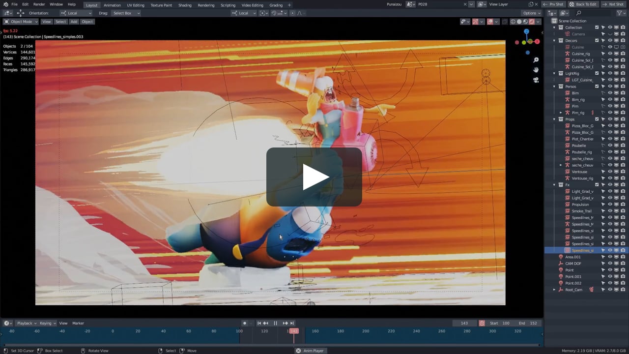Hide Smoke_Trail with its eye icon
629x354 pixels.
click(610, 211)
